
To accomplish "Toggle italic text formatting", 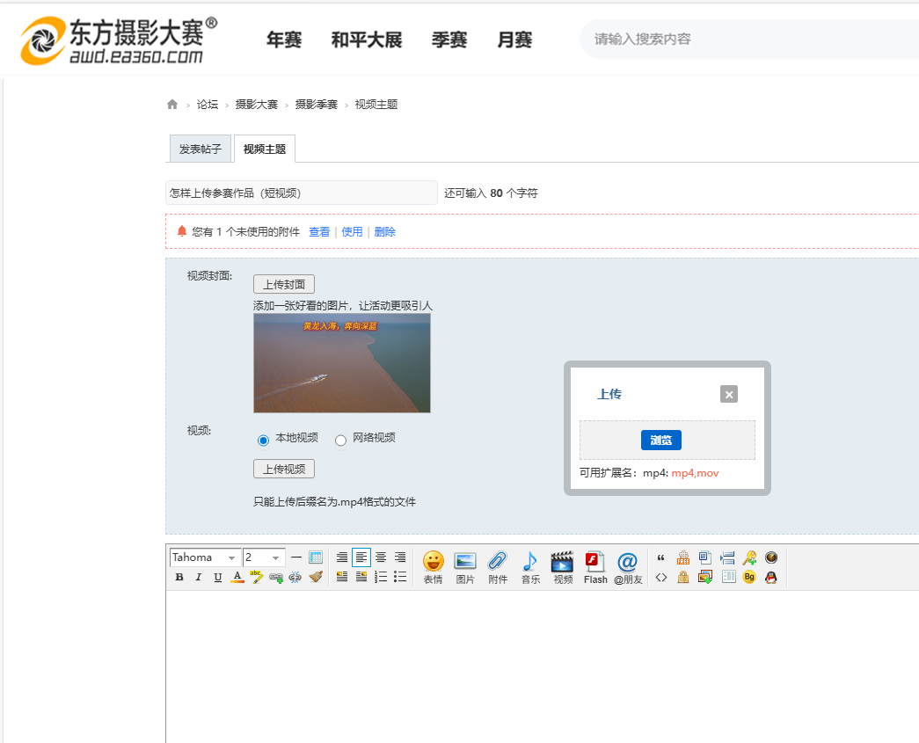I will 199,578.
